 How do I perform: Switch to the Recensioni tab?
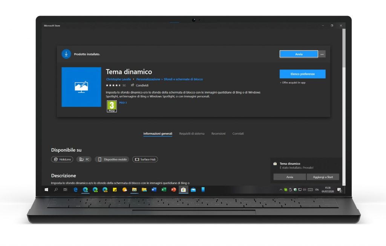point(218,134)
